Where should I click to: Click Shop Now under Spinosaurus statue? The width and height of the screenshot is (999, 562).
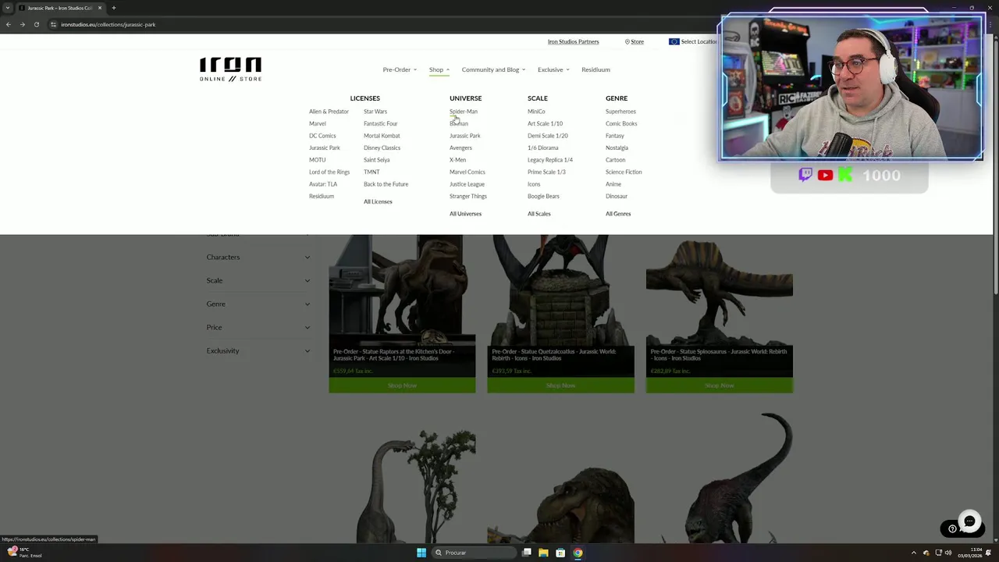(x=720, y=386)
